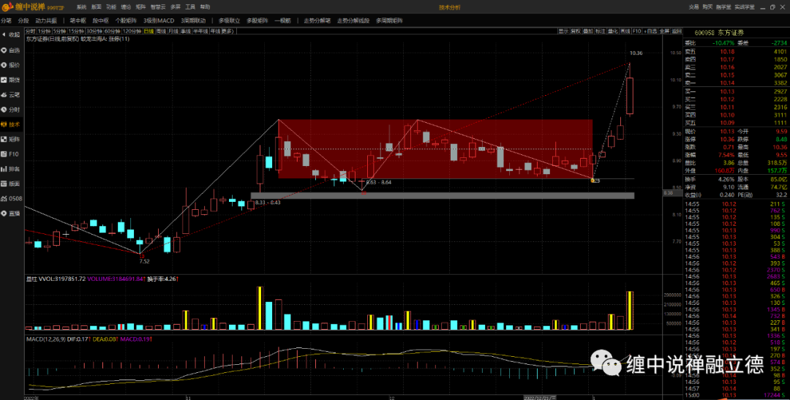Open F10 button above chart

pyautogui.click(x=637, y=31)
